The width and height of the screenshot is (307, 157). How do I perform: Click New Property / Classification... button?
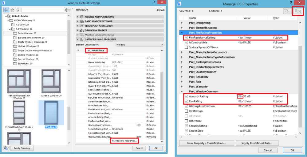click(207, 143)
